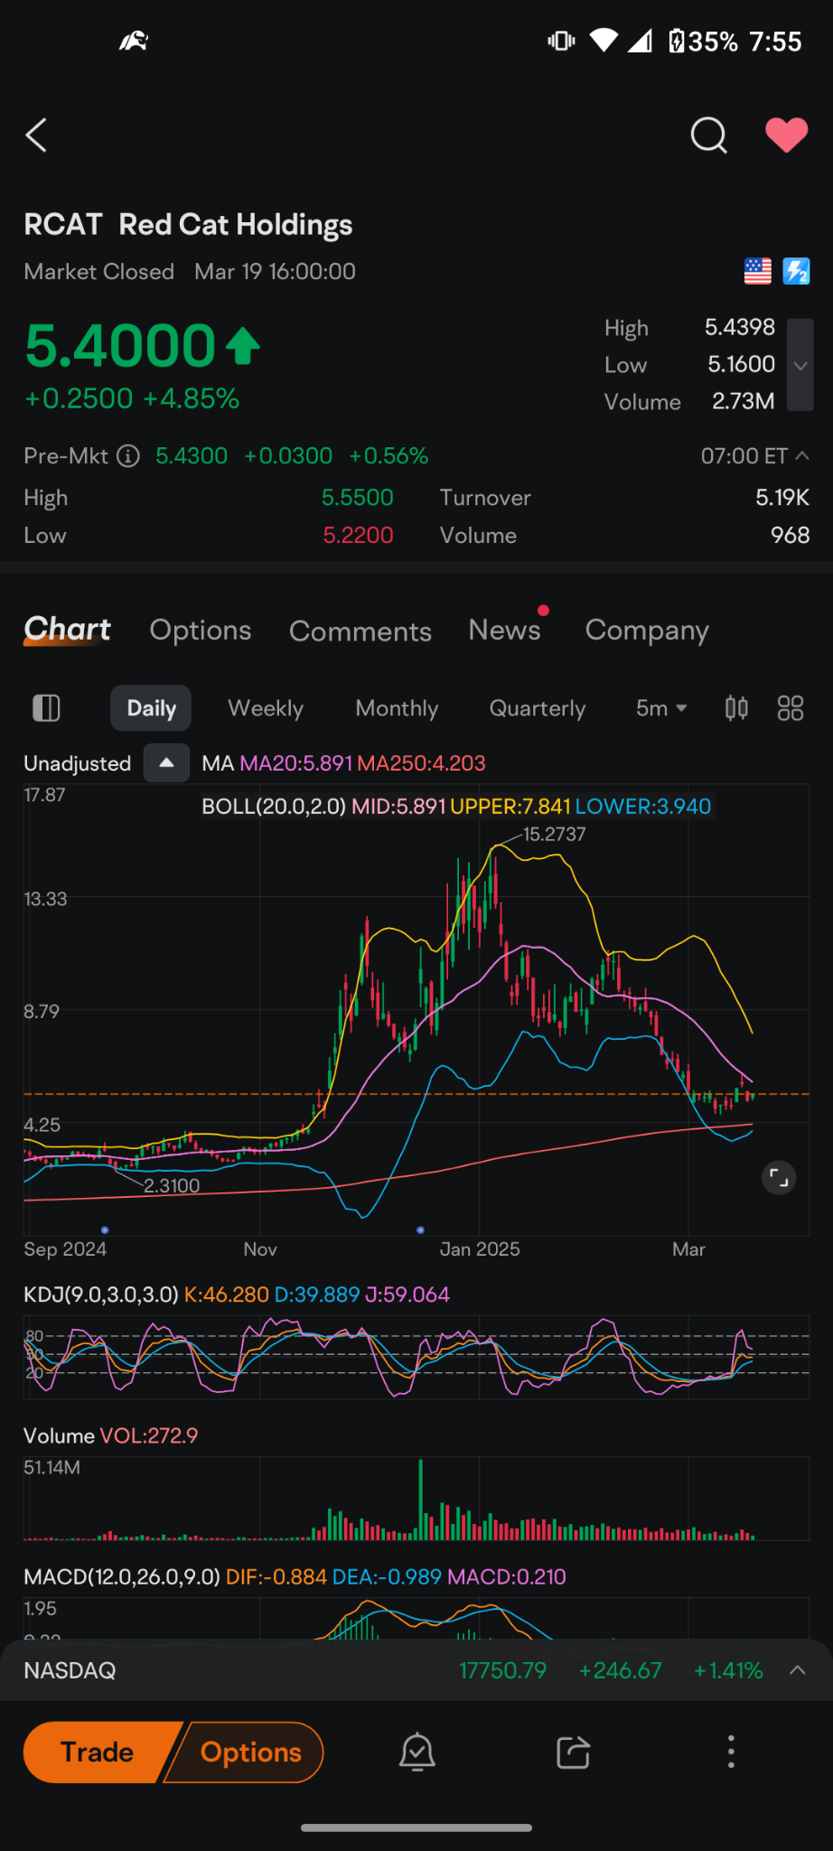Viewport: 833px width, 1851px height.
Task: Open the News tab
Action: pyautogui.click(x=504, y=630)
